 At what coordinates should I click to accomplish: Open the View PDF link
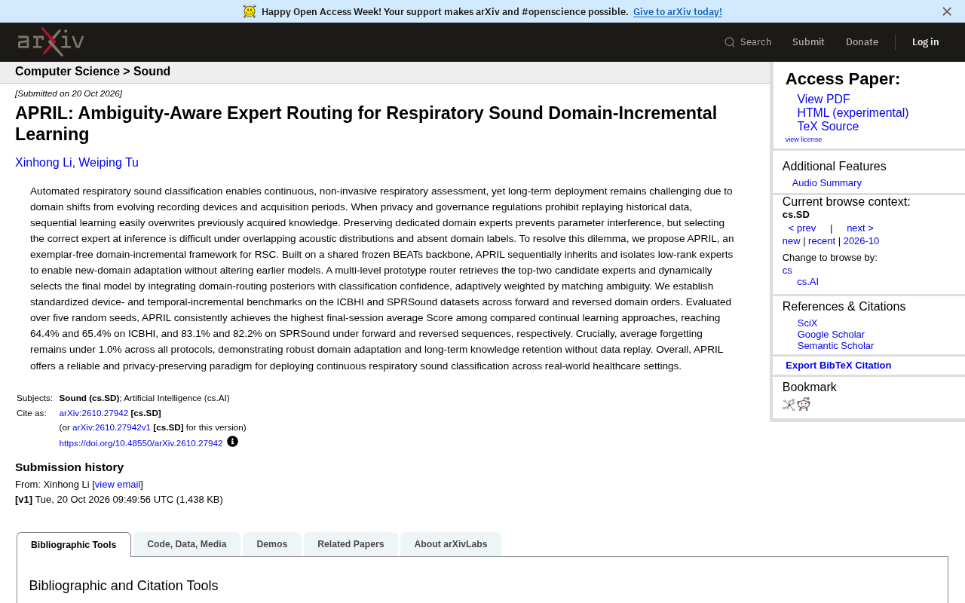823,99
